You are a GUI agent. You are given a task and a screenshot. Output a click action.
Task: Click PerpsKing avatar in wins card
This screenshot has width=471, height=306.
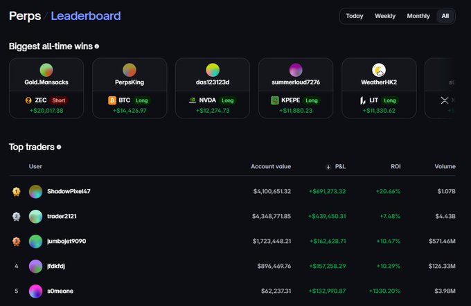pyautogui.click(x=130, y=70)
